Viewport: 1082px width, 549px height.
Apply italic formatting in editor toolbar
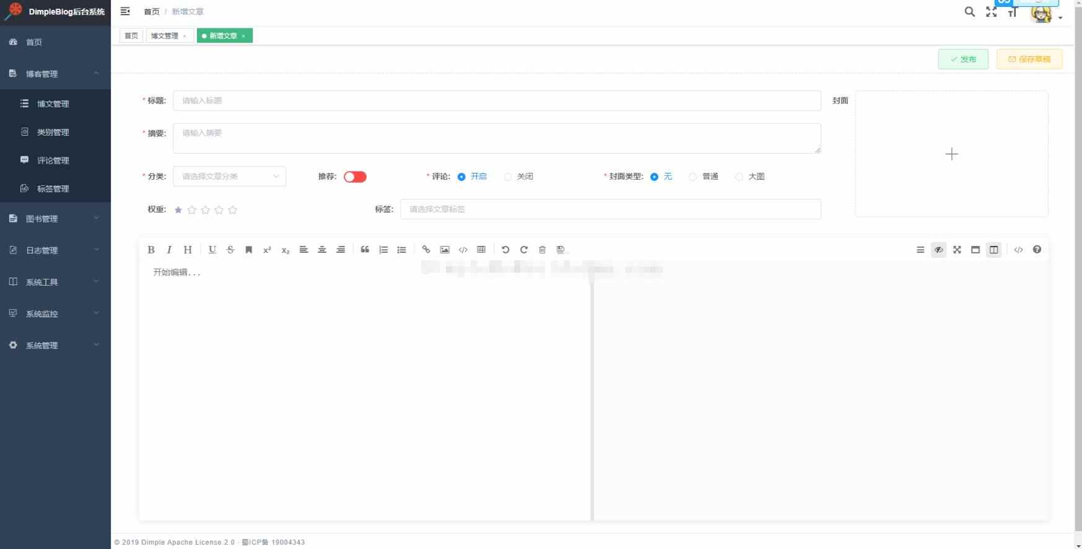169,250
